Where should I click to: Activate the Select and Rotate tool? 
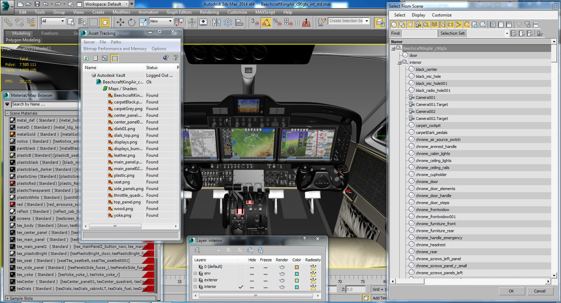[x=132, y=22]
